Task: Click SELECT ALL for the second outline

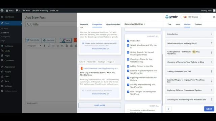Action: click(154, 106)
